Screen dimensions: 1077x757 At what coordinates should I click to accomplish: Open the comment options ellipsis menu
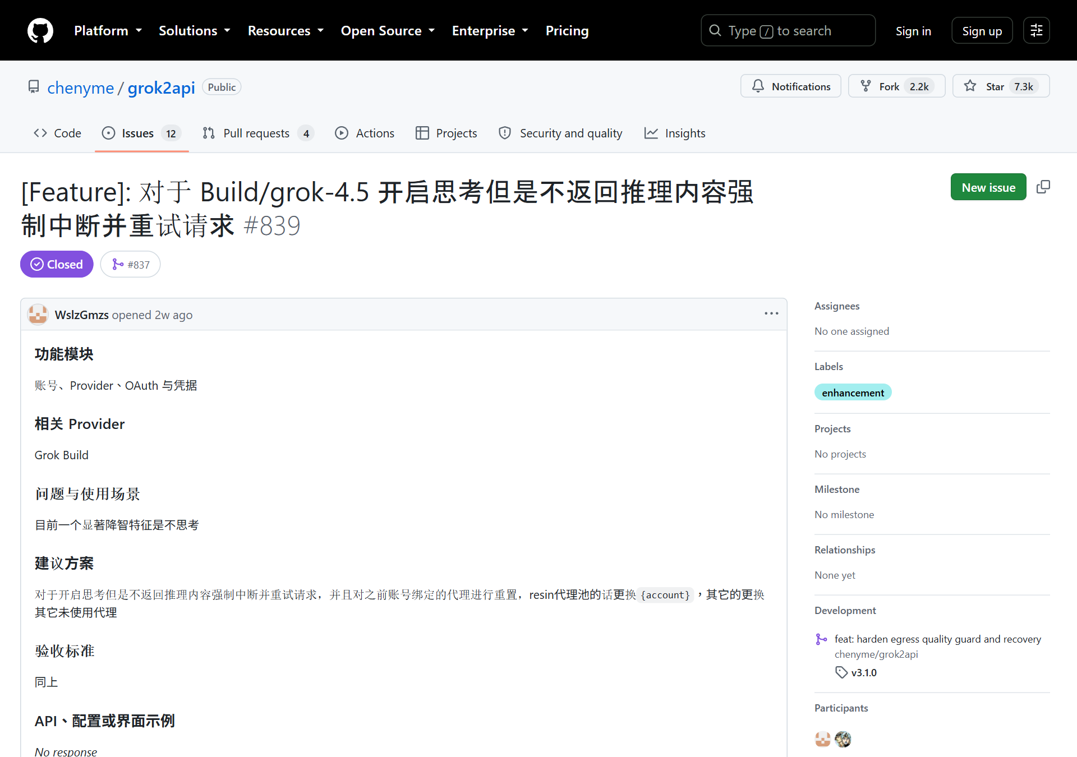point(771,313)
